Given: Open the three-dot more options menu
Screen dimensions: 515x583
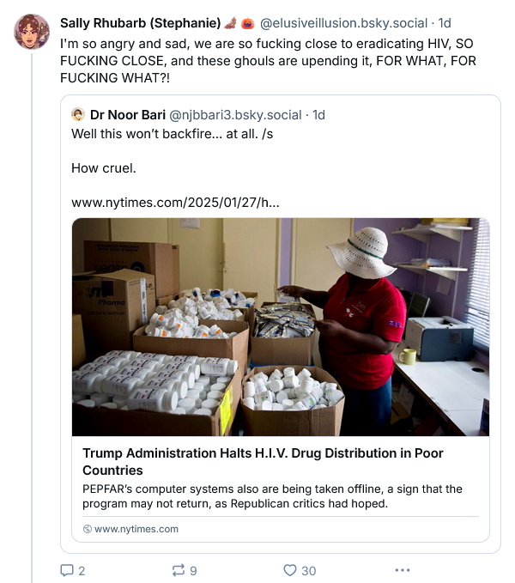Looking at the screenshot, I should 402,570.
